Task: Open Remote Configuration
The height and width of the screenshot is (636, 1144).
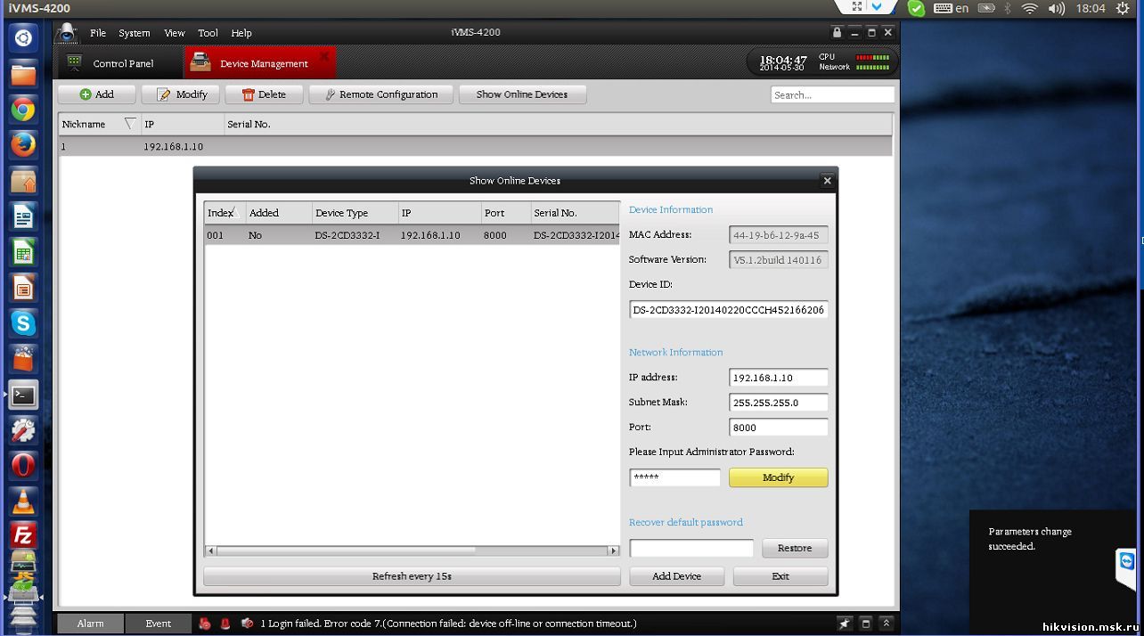Action: [x=381, y=94]
